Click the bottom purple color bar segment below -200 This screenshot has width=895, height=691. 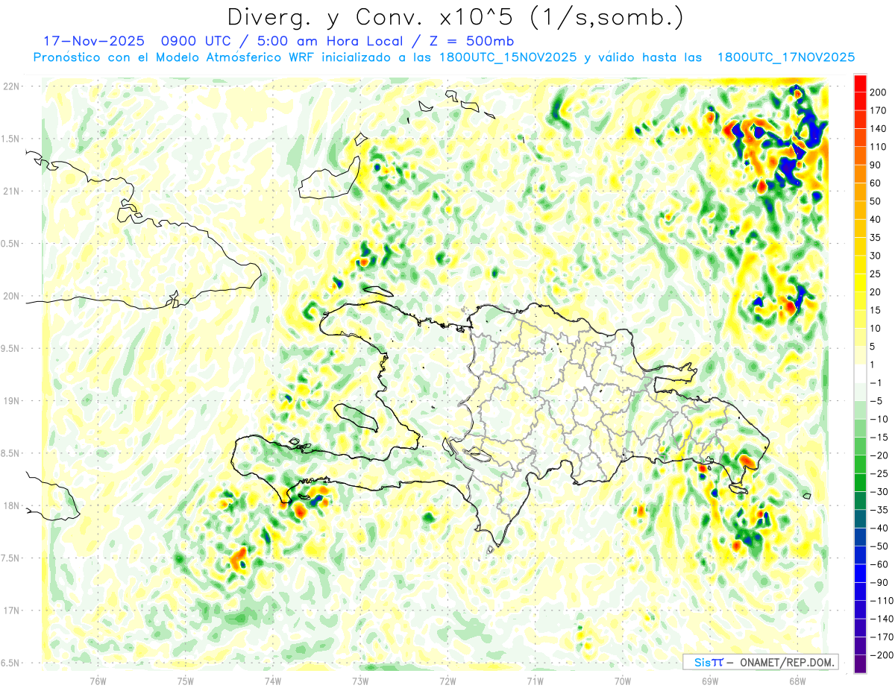click(x=860, y=664)
